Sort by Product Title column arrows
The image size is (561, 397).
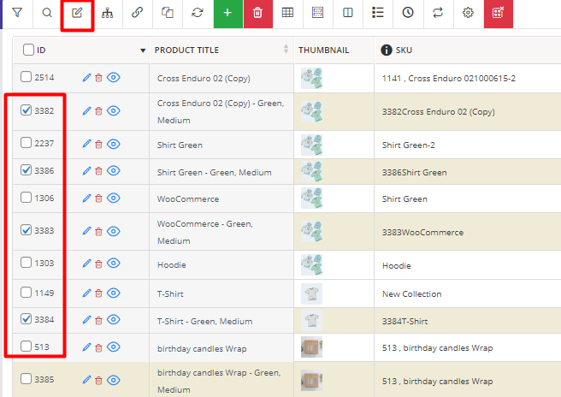286,49
